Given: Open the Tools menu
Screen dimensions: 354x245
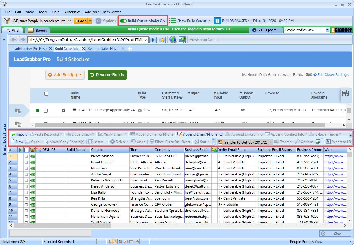Looking at the screenshot, I should coord(42,12).
